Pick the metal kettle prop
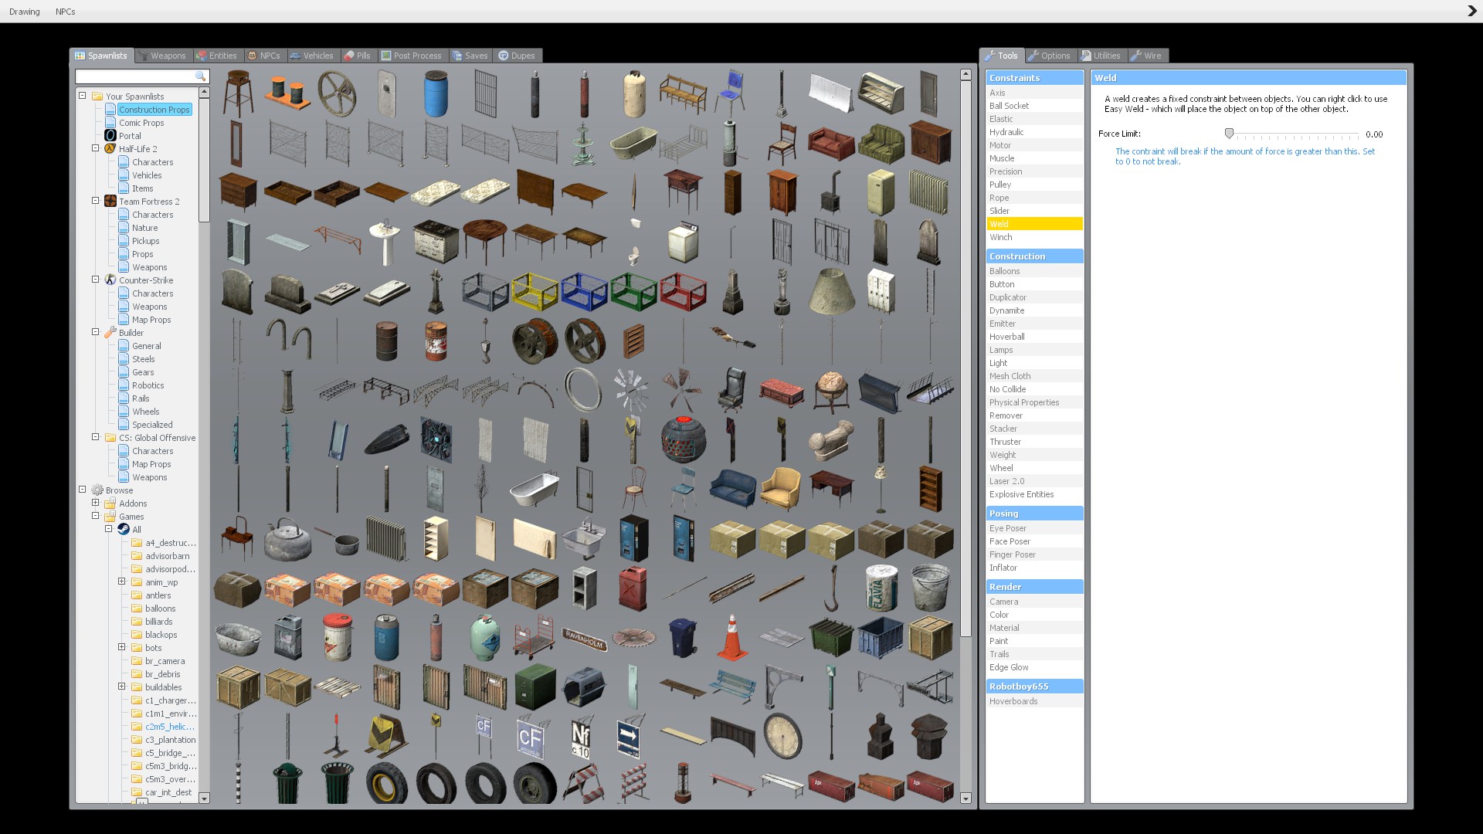 click(287, 538)
